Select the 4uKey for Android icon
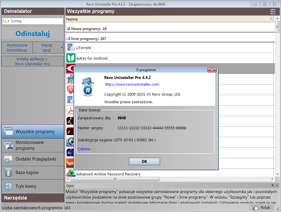281x212 pixels. pos(71,58)
